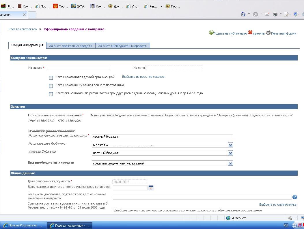Image resolution: width=304 pixels, height=229 pixels.
Task: Click the Read Mail envelope icon
Action: pyautogui.click(x=267, y=14)
